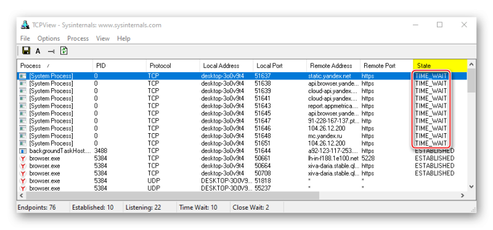493x230 pixels.
Task: Click the Yandex icon in port 50708 row
Action: tap(23, 174)
